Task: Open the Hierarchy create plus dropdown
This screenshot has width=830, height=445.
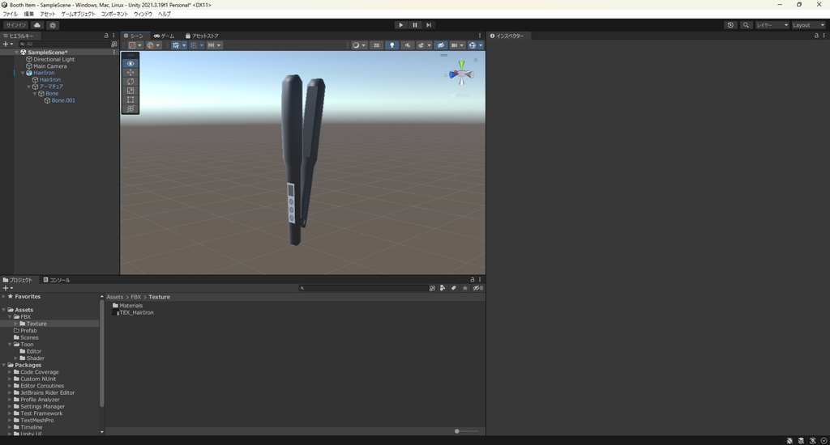Action: (7, 44)
